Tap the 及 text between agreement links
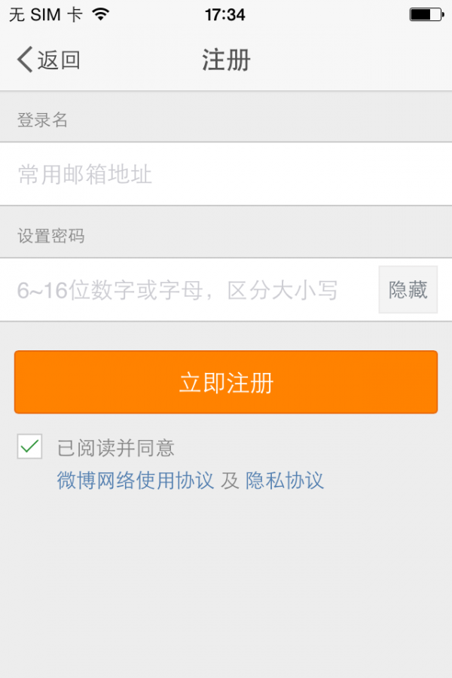 (x=230, y=481)
